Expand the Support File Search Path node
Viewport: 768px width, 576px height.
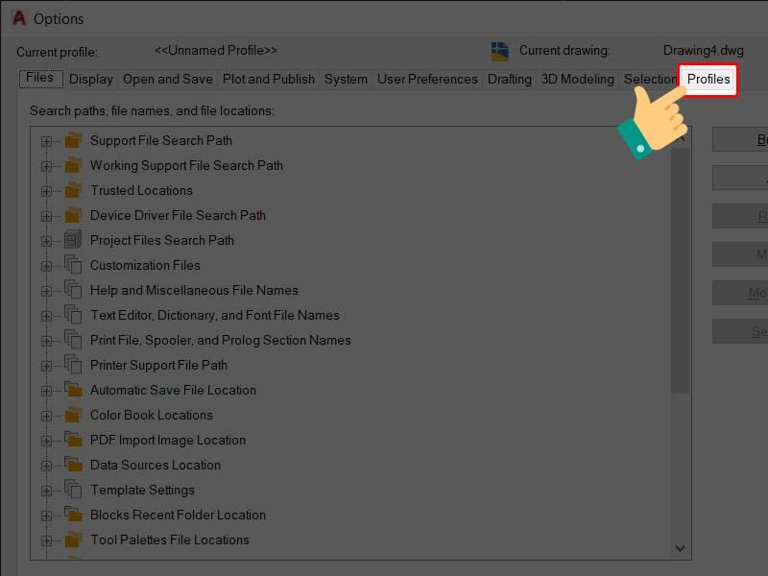(48, 140)
